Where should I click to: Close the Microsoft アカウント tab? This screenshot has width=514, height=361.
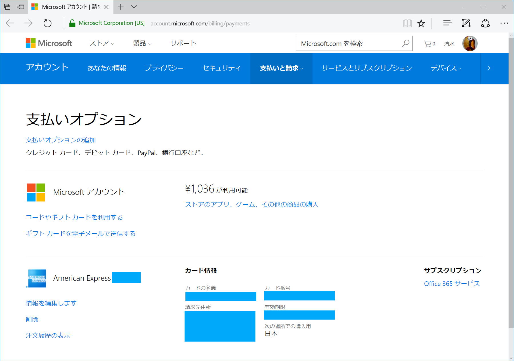[x=107, y=7]
